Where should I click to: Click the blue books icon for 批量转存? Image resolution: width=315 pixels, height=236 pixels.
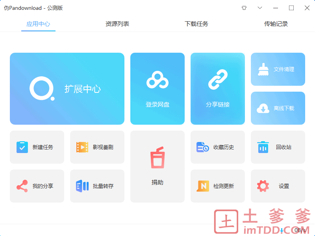(x=82, y=186)
